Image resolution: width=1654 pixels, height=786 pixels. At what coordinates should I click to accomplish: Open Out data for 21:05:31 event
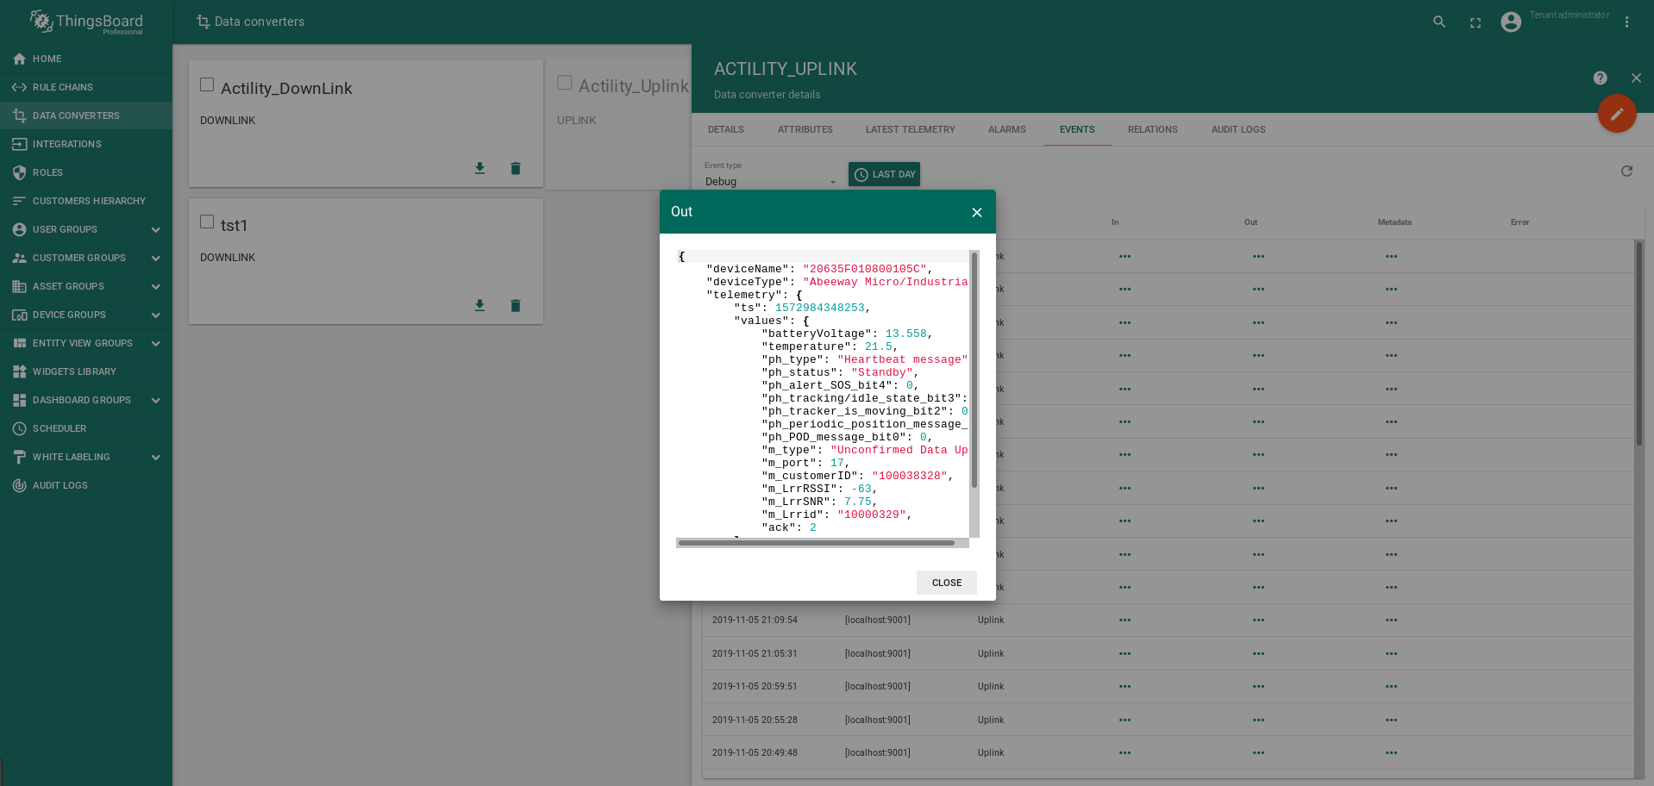pos(1258,653)
